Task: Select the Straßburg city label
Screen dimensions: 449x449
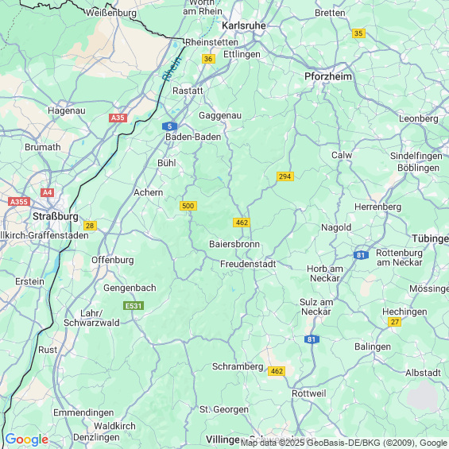Action: click(56, 216)
